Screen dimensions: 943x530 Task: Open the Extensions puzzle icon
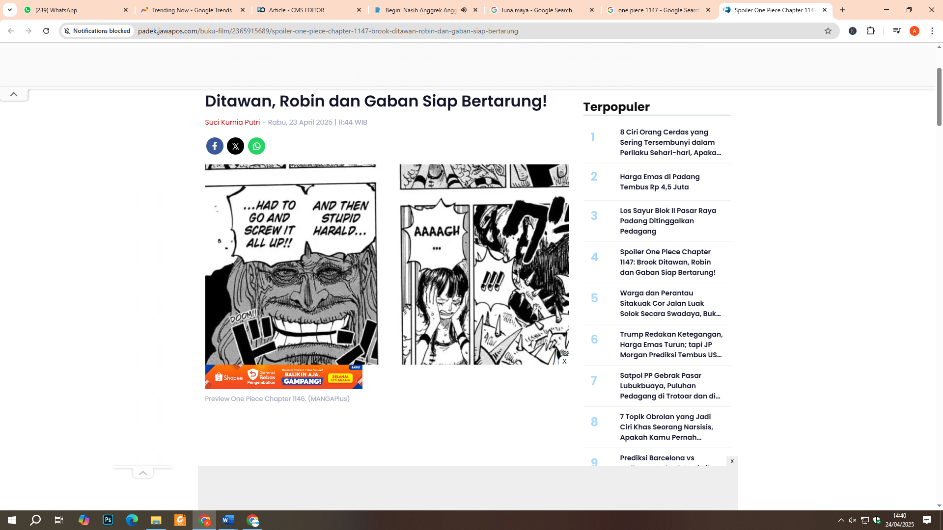871,31
